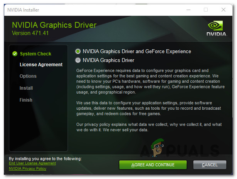The width and height of the screenshot is (237, 179).
Task: Click the maximize window icon
Action: pos(206,10)
